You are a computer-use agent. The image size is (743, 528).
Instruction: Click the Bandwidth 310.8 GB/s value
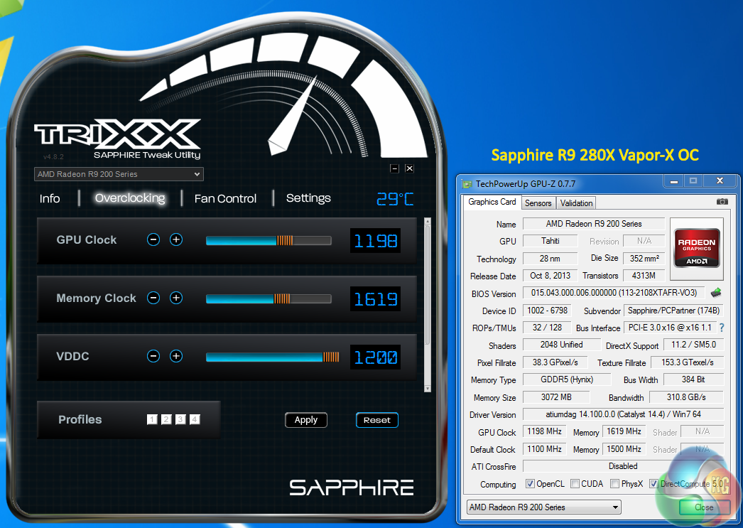point(686,397)
